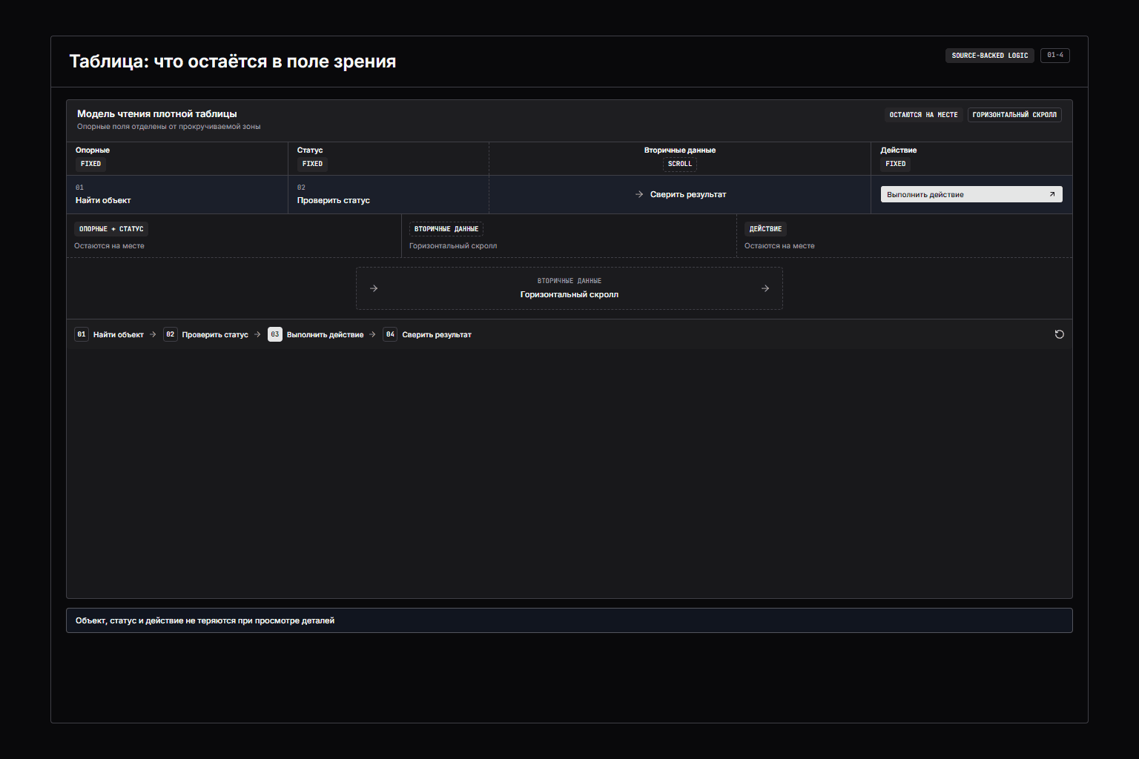
Task: Click the reset/replay circular arrow icon
Action: 1059,334
